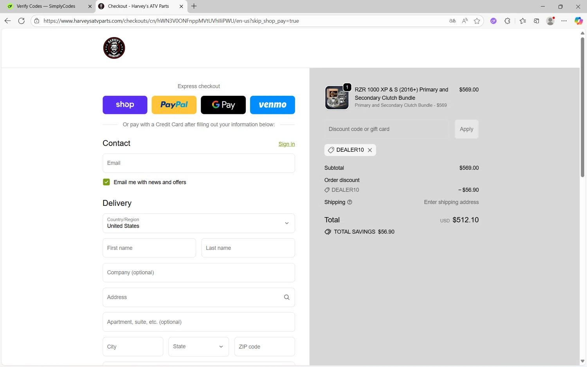Screen dimensions: 587x367
Task: Click the Express checkout heading
Action: point(199,86)
